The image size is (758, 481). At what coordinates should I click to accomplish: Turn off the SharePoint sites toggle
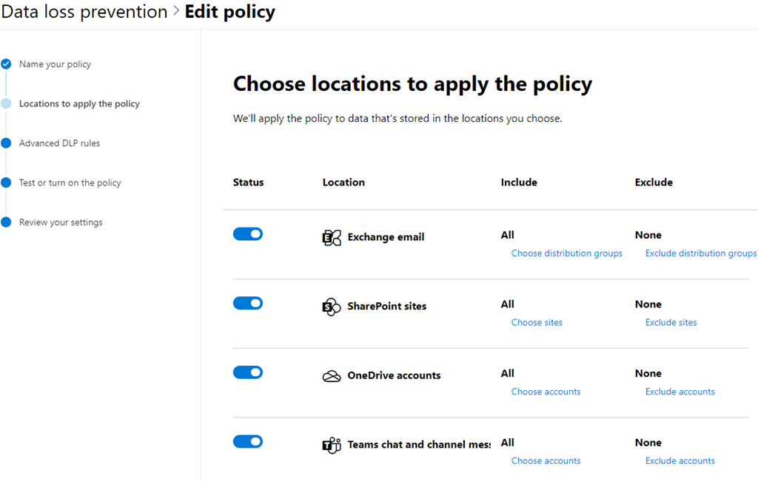248,303
